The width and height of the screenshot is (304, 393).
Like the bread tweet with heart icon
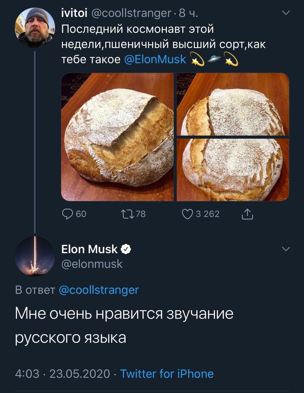point(187,214)
